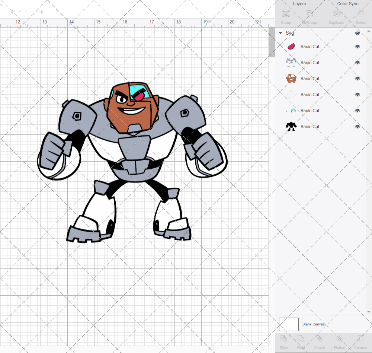Hide the gray armor Basic Cut layer

tap(357, 63)
